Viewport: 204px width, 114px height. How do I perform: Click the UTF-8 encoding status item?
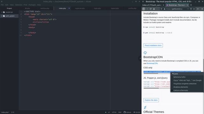(114, 112)
